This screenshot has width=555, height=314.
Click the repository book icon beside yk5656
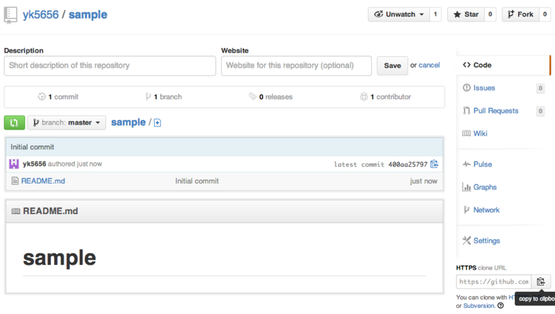(x=10, y=15)
